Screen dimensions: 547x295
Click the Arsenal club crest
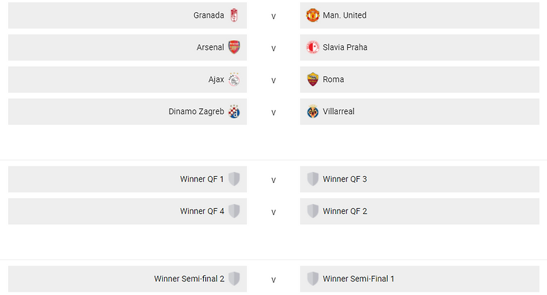234,47
